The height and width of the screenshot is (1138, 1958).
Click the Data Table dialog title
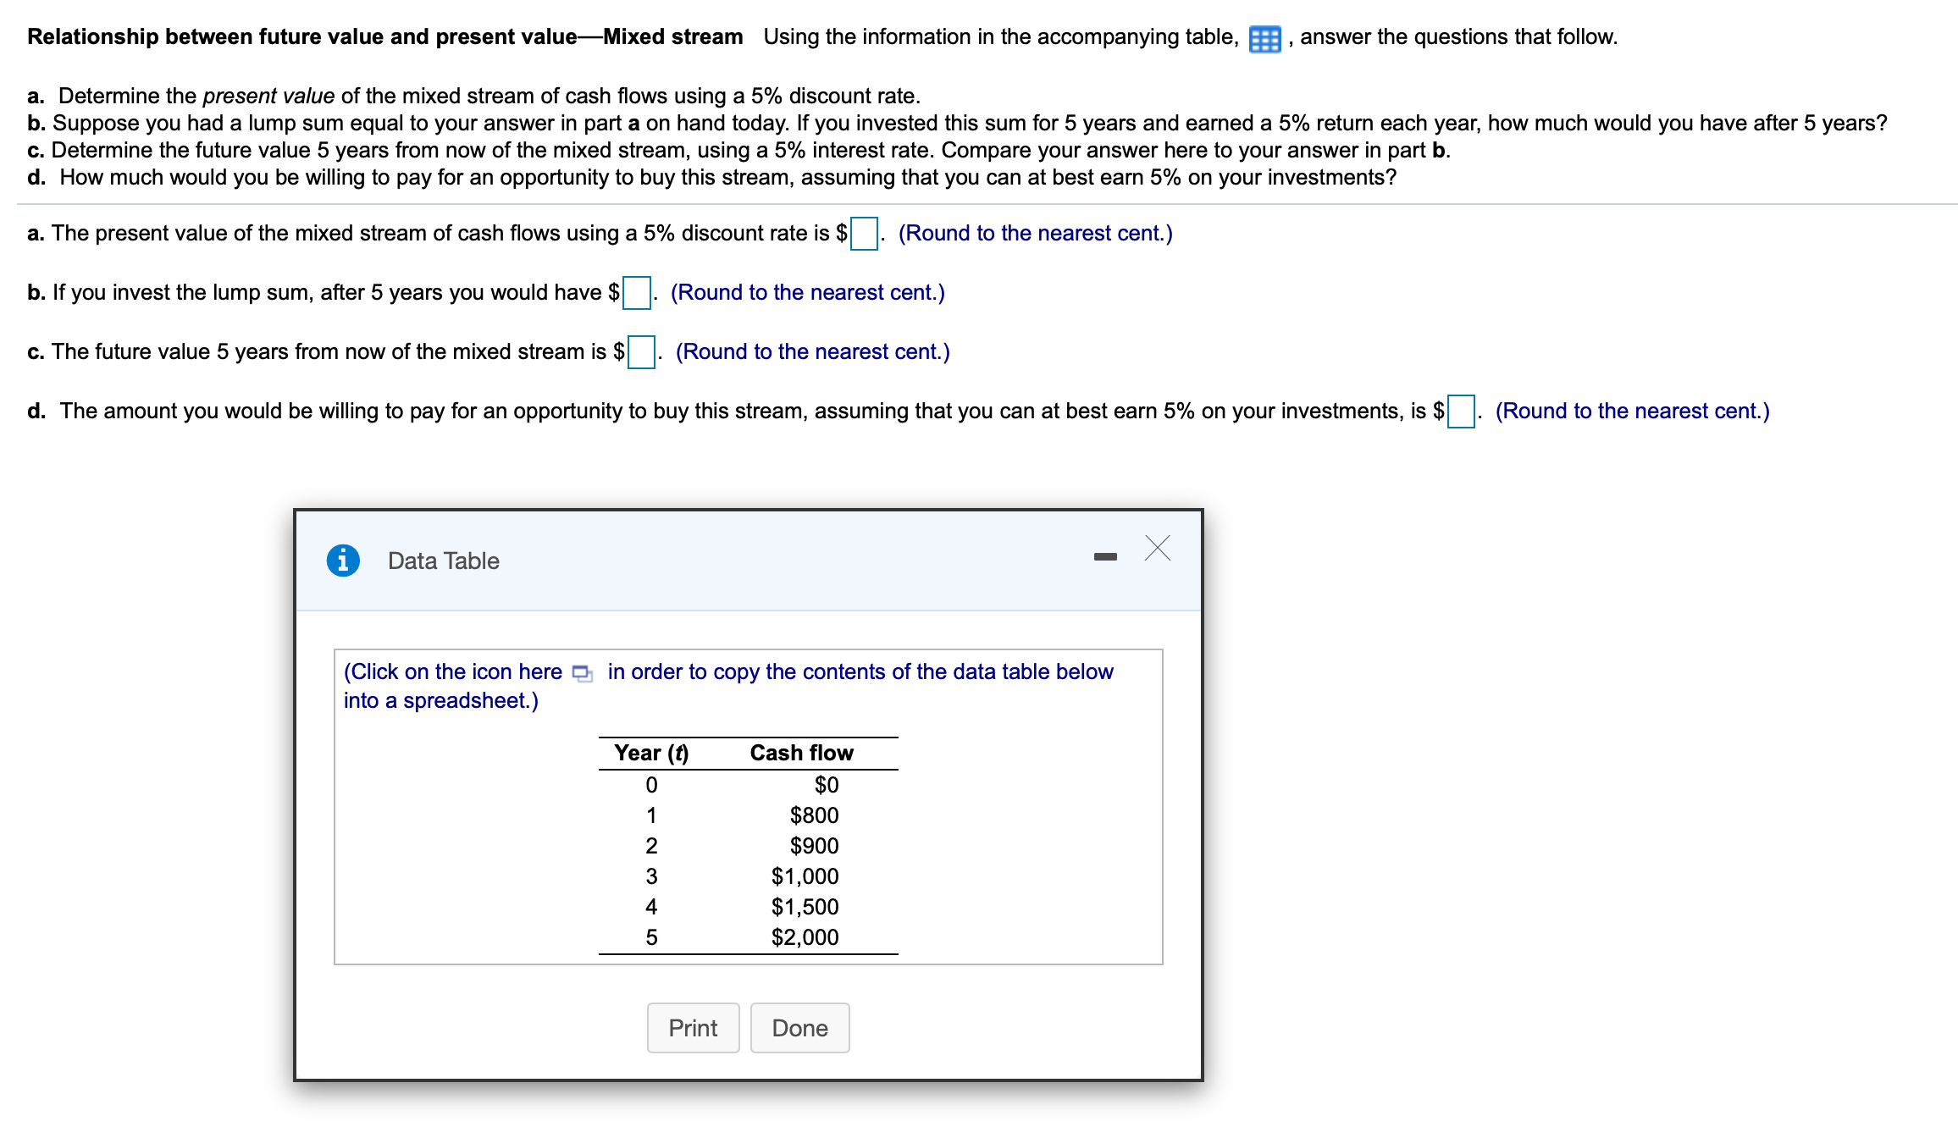click(x=443, y=561)
